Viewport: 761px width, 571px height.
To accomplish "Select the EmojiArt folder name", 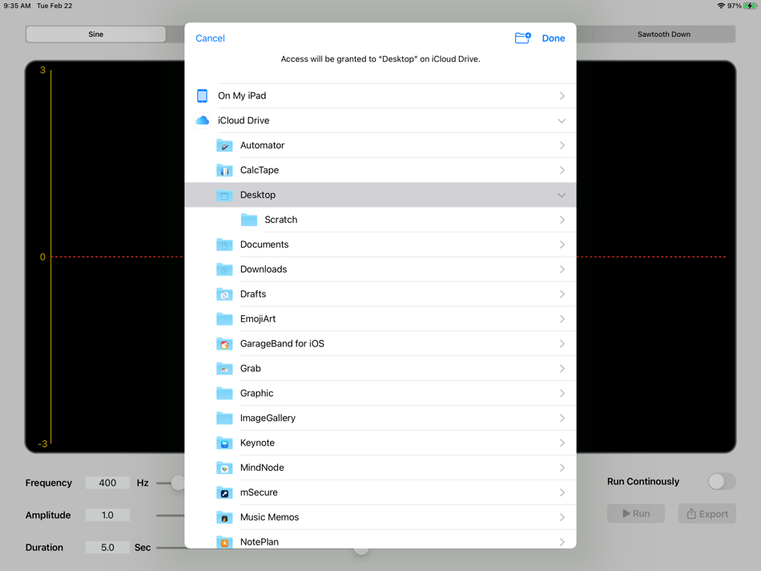I will coord(258,319).
